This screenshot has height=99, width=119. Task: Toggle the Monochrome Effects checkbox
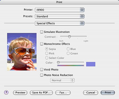pyautogui.click(x=42, y=44)
